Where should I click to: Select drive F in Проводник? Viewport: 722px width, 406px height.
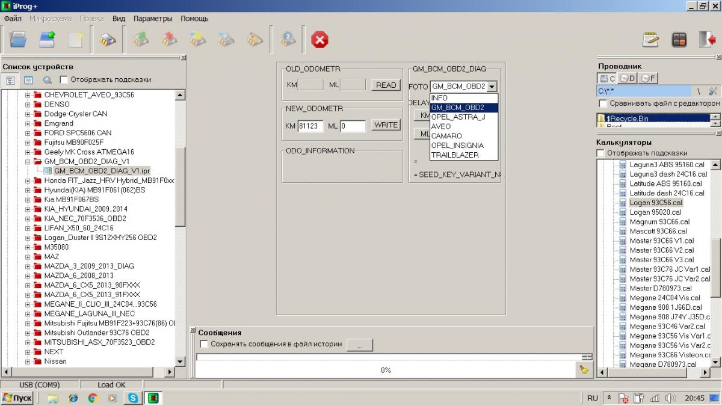[647, 78]
